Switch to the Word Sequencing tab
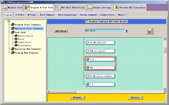 click(67, 15)
